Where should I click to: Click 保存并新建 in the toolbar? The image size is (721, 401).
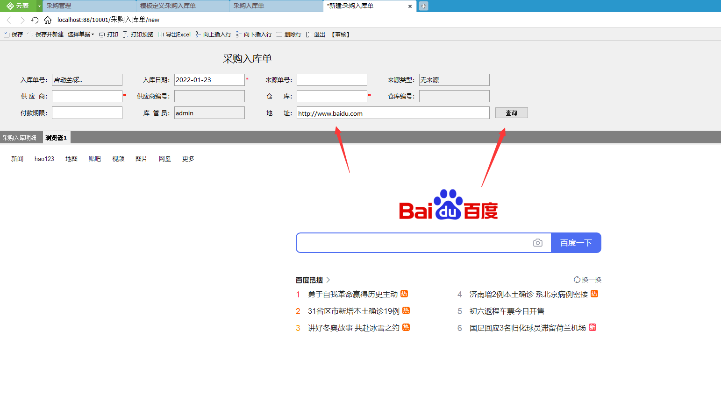[x=46, y=35]
